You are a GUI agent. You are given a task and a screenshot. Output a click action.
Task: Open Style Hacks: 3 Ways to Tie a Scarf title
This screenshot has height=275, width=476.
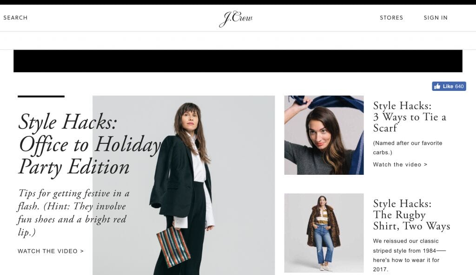410,116
